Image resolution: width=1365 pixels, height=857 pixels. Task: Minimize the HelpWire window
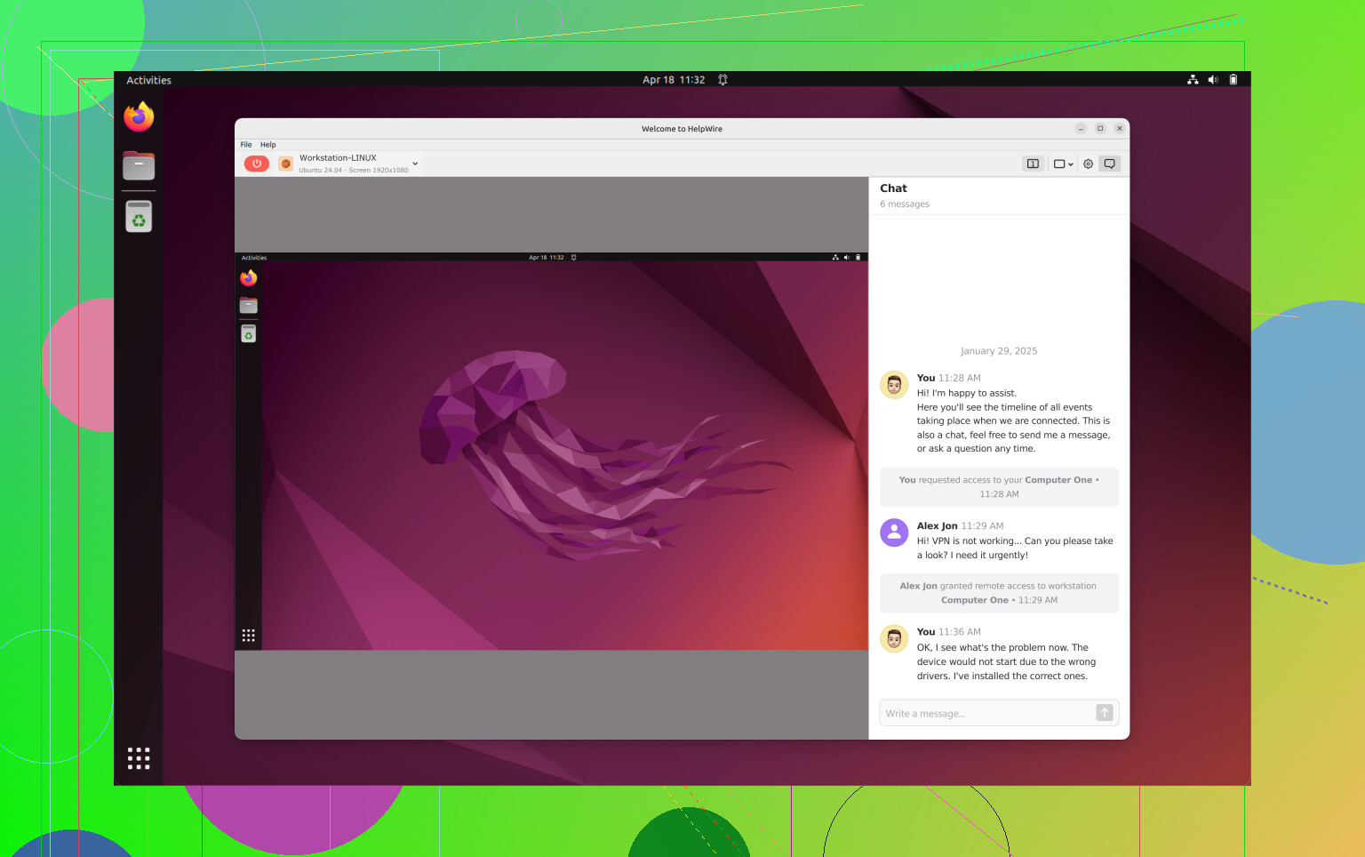pos(1081,129)
